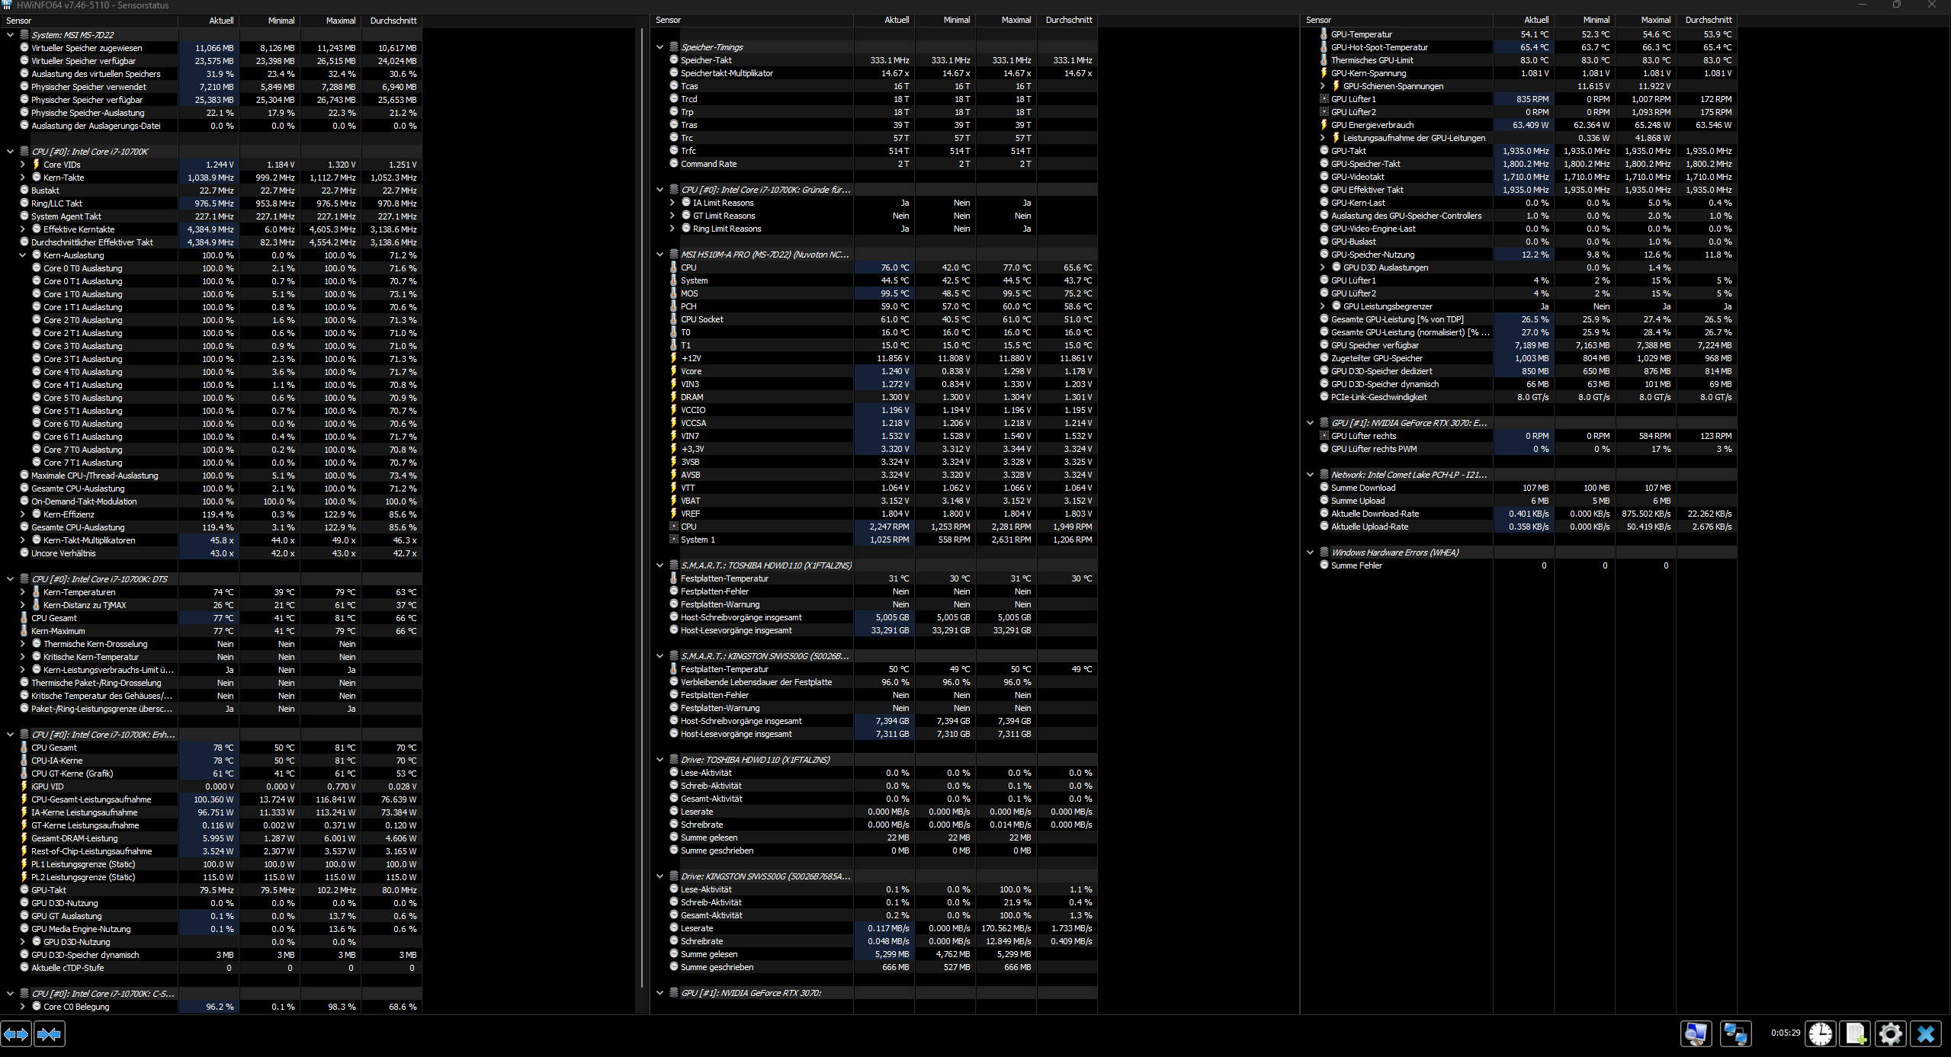Click the shrink layout arrows button
The height and width of the screenshot is (1057, 1951).
pyautogui.click(x=50, y=1034)
